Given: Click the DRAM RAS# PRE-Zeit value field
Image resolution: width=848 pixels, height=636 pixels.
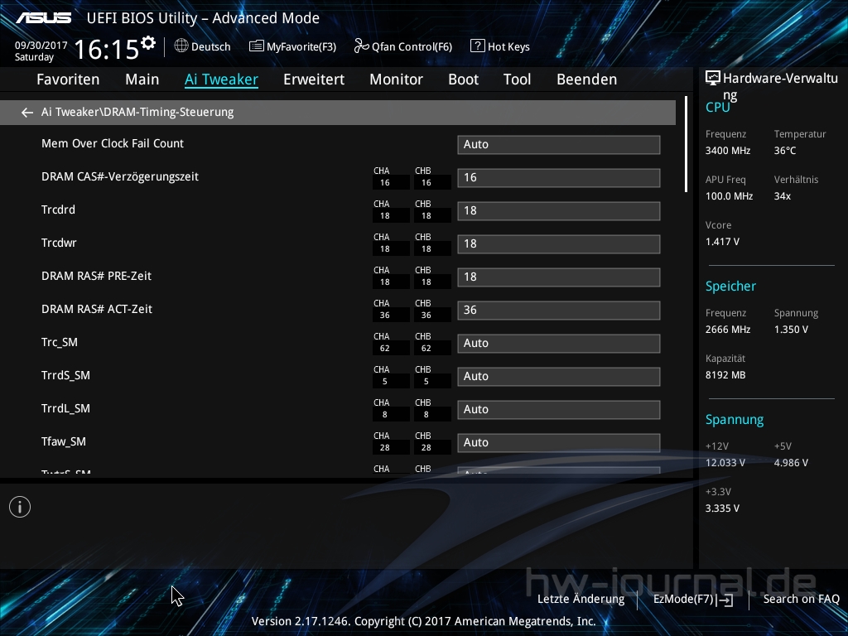Looking at the screenshot, I should tap(559, 277).
